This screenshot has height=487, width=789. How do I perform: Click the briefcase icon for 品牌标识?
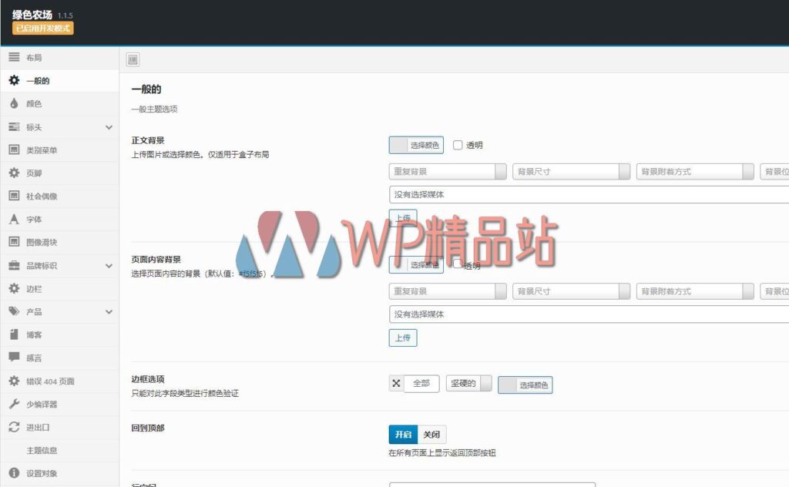pos(14,266)
